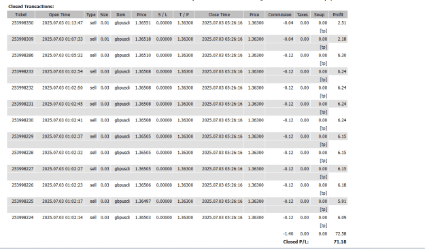Click the total profit value 72.58

[x=341, y=234]
